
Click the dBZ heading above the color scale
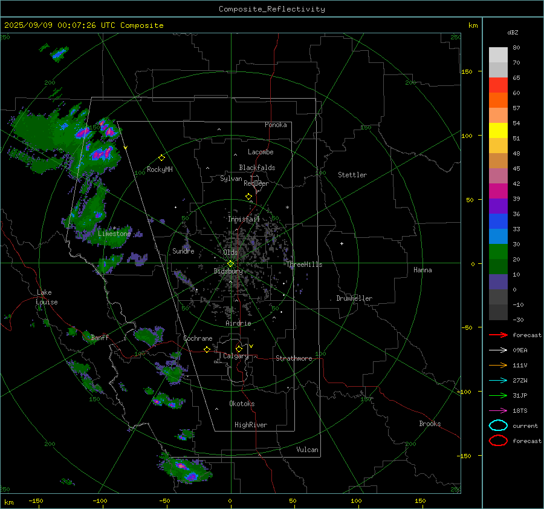(513, 32)
